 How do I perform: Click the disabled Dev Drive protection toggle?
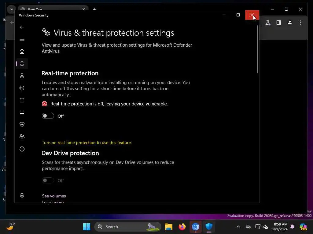[48, 180]
